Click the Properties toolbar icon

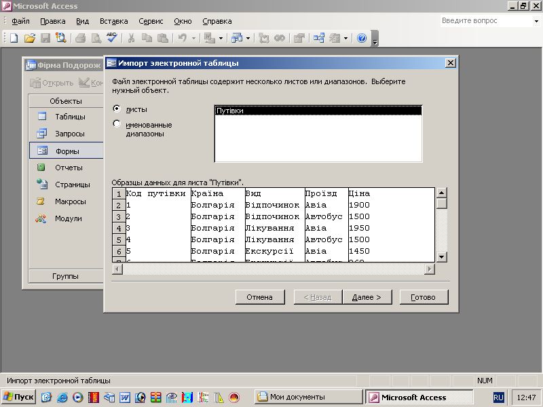(299, 38)
